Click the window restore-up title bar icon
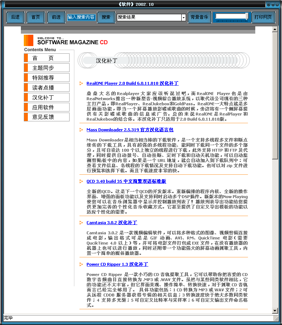This screenshot has width=282, height=325. coord(273,4)
